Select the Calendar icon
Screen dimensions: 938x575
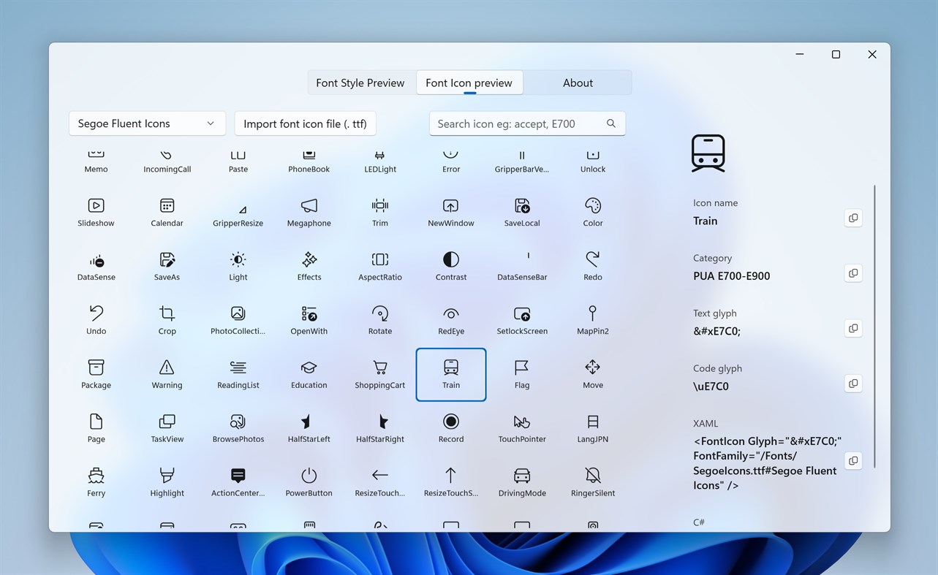tap(167, 213)
